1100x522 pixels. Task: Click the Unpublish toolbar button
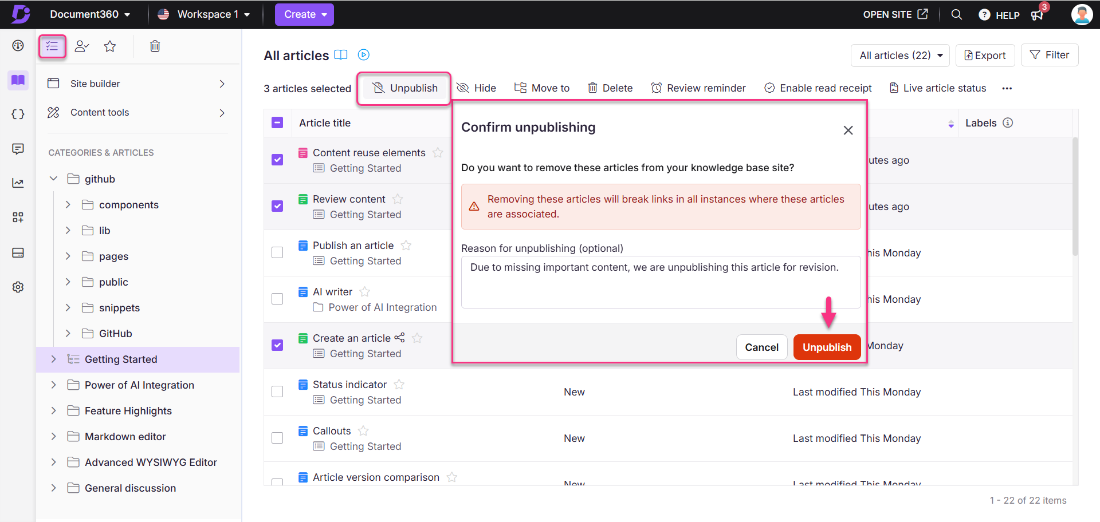point(405,88)
